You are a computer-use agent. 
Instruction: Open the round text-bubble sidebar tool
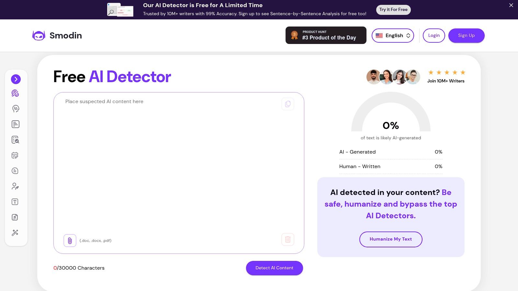15,171
